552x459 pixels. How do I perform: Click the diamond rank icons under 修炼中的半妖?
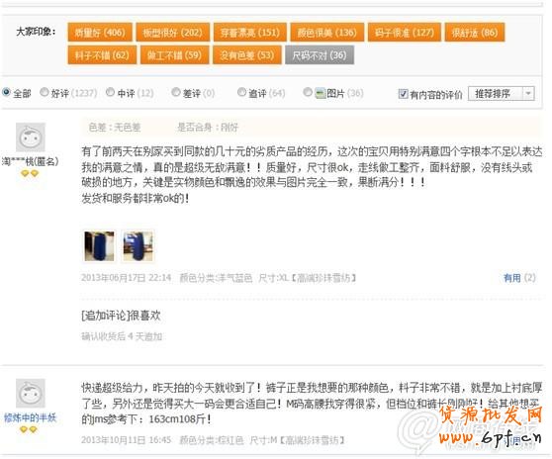coord(29,429)
